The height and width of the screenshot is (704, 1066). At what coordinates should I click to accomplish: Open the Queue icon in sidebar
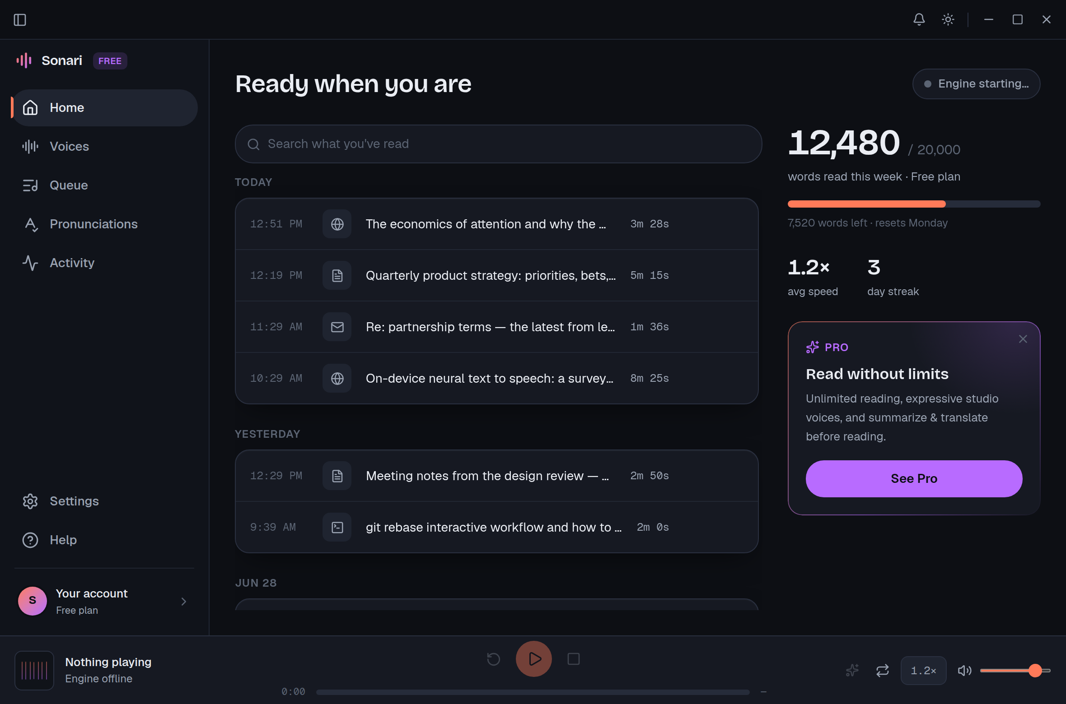(30, 185)
